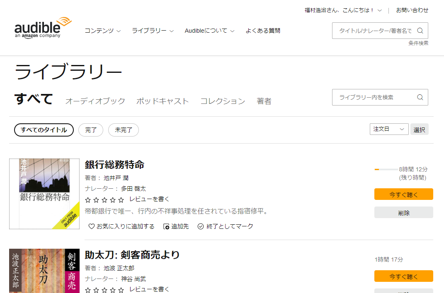
Task: Expand the ライブラリー navigation menu
Action: tap(153, 31)
